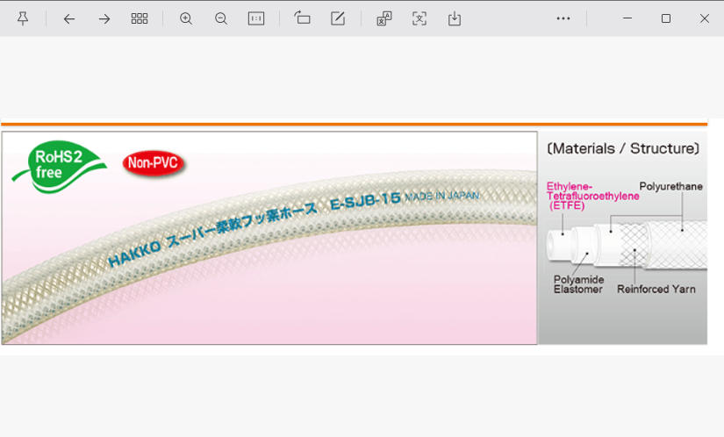724x437 pixels.
Task: Click the HAKKO hose product image
Action: coord(269,238)
